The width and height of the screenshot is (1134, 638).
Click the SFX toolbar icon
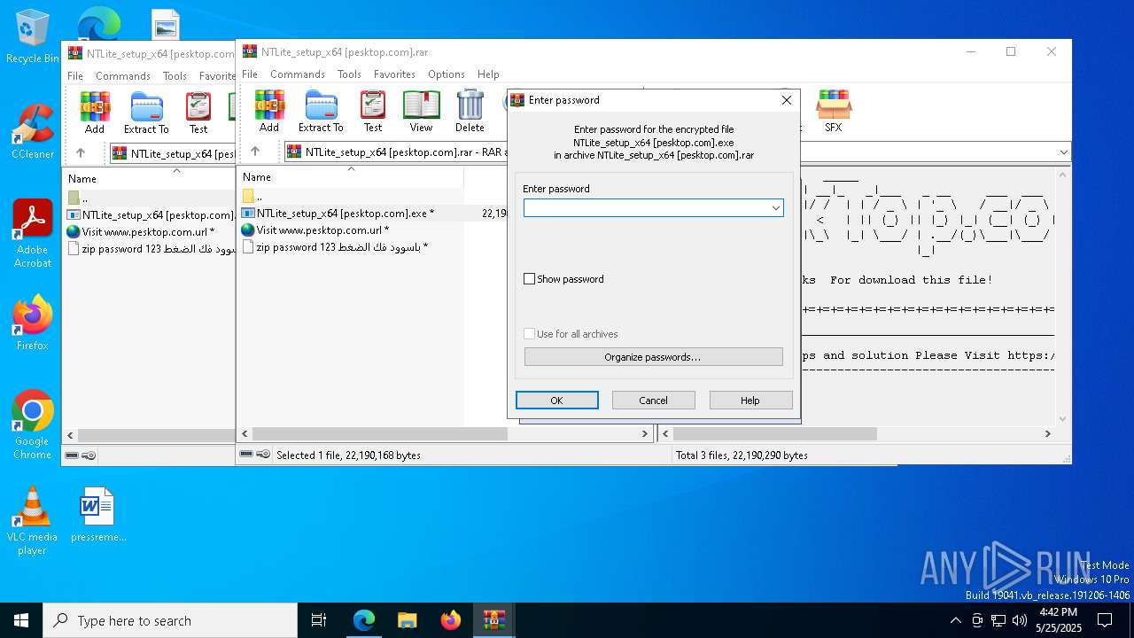(x=834, y=111)
